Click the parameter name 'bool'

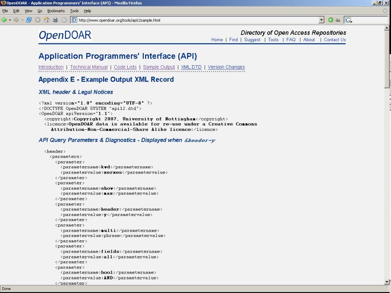click(x=107, y=272)
